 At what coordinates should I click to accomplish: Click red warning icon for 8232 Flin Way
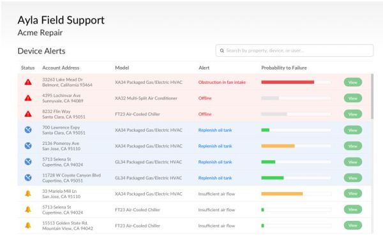coord(28,114)
